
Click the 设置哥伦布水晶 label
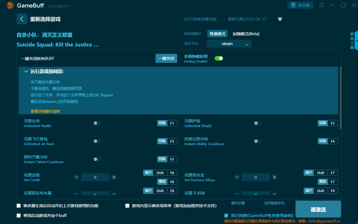pos(38,193)
